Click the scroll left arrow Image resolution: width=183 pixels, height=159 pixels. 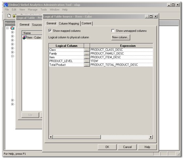(x=51, y=137)
